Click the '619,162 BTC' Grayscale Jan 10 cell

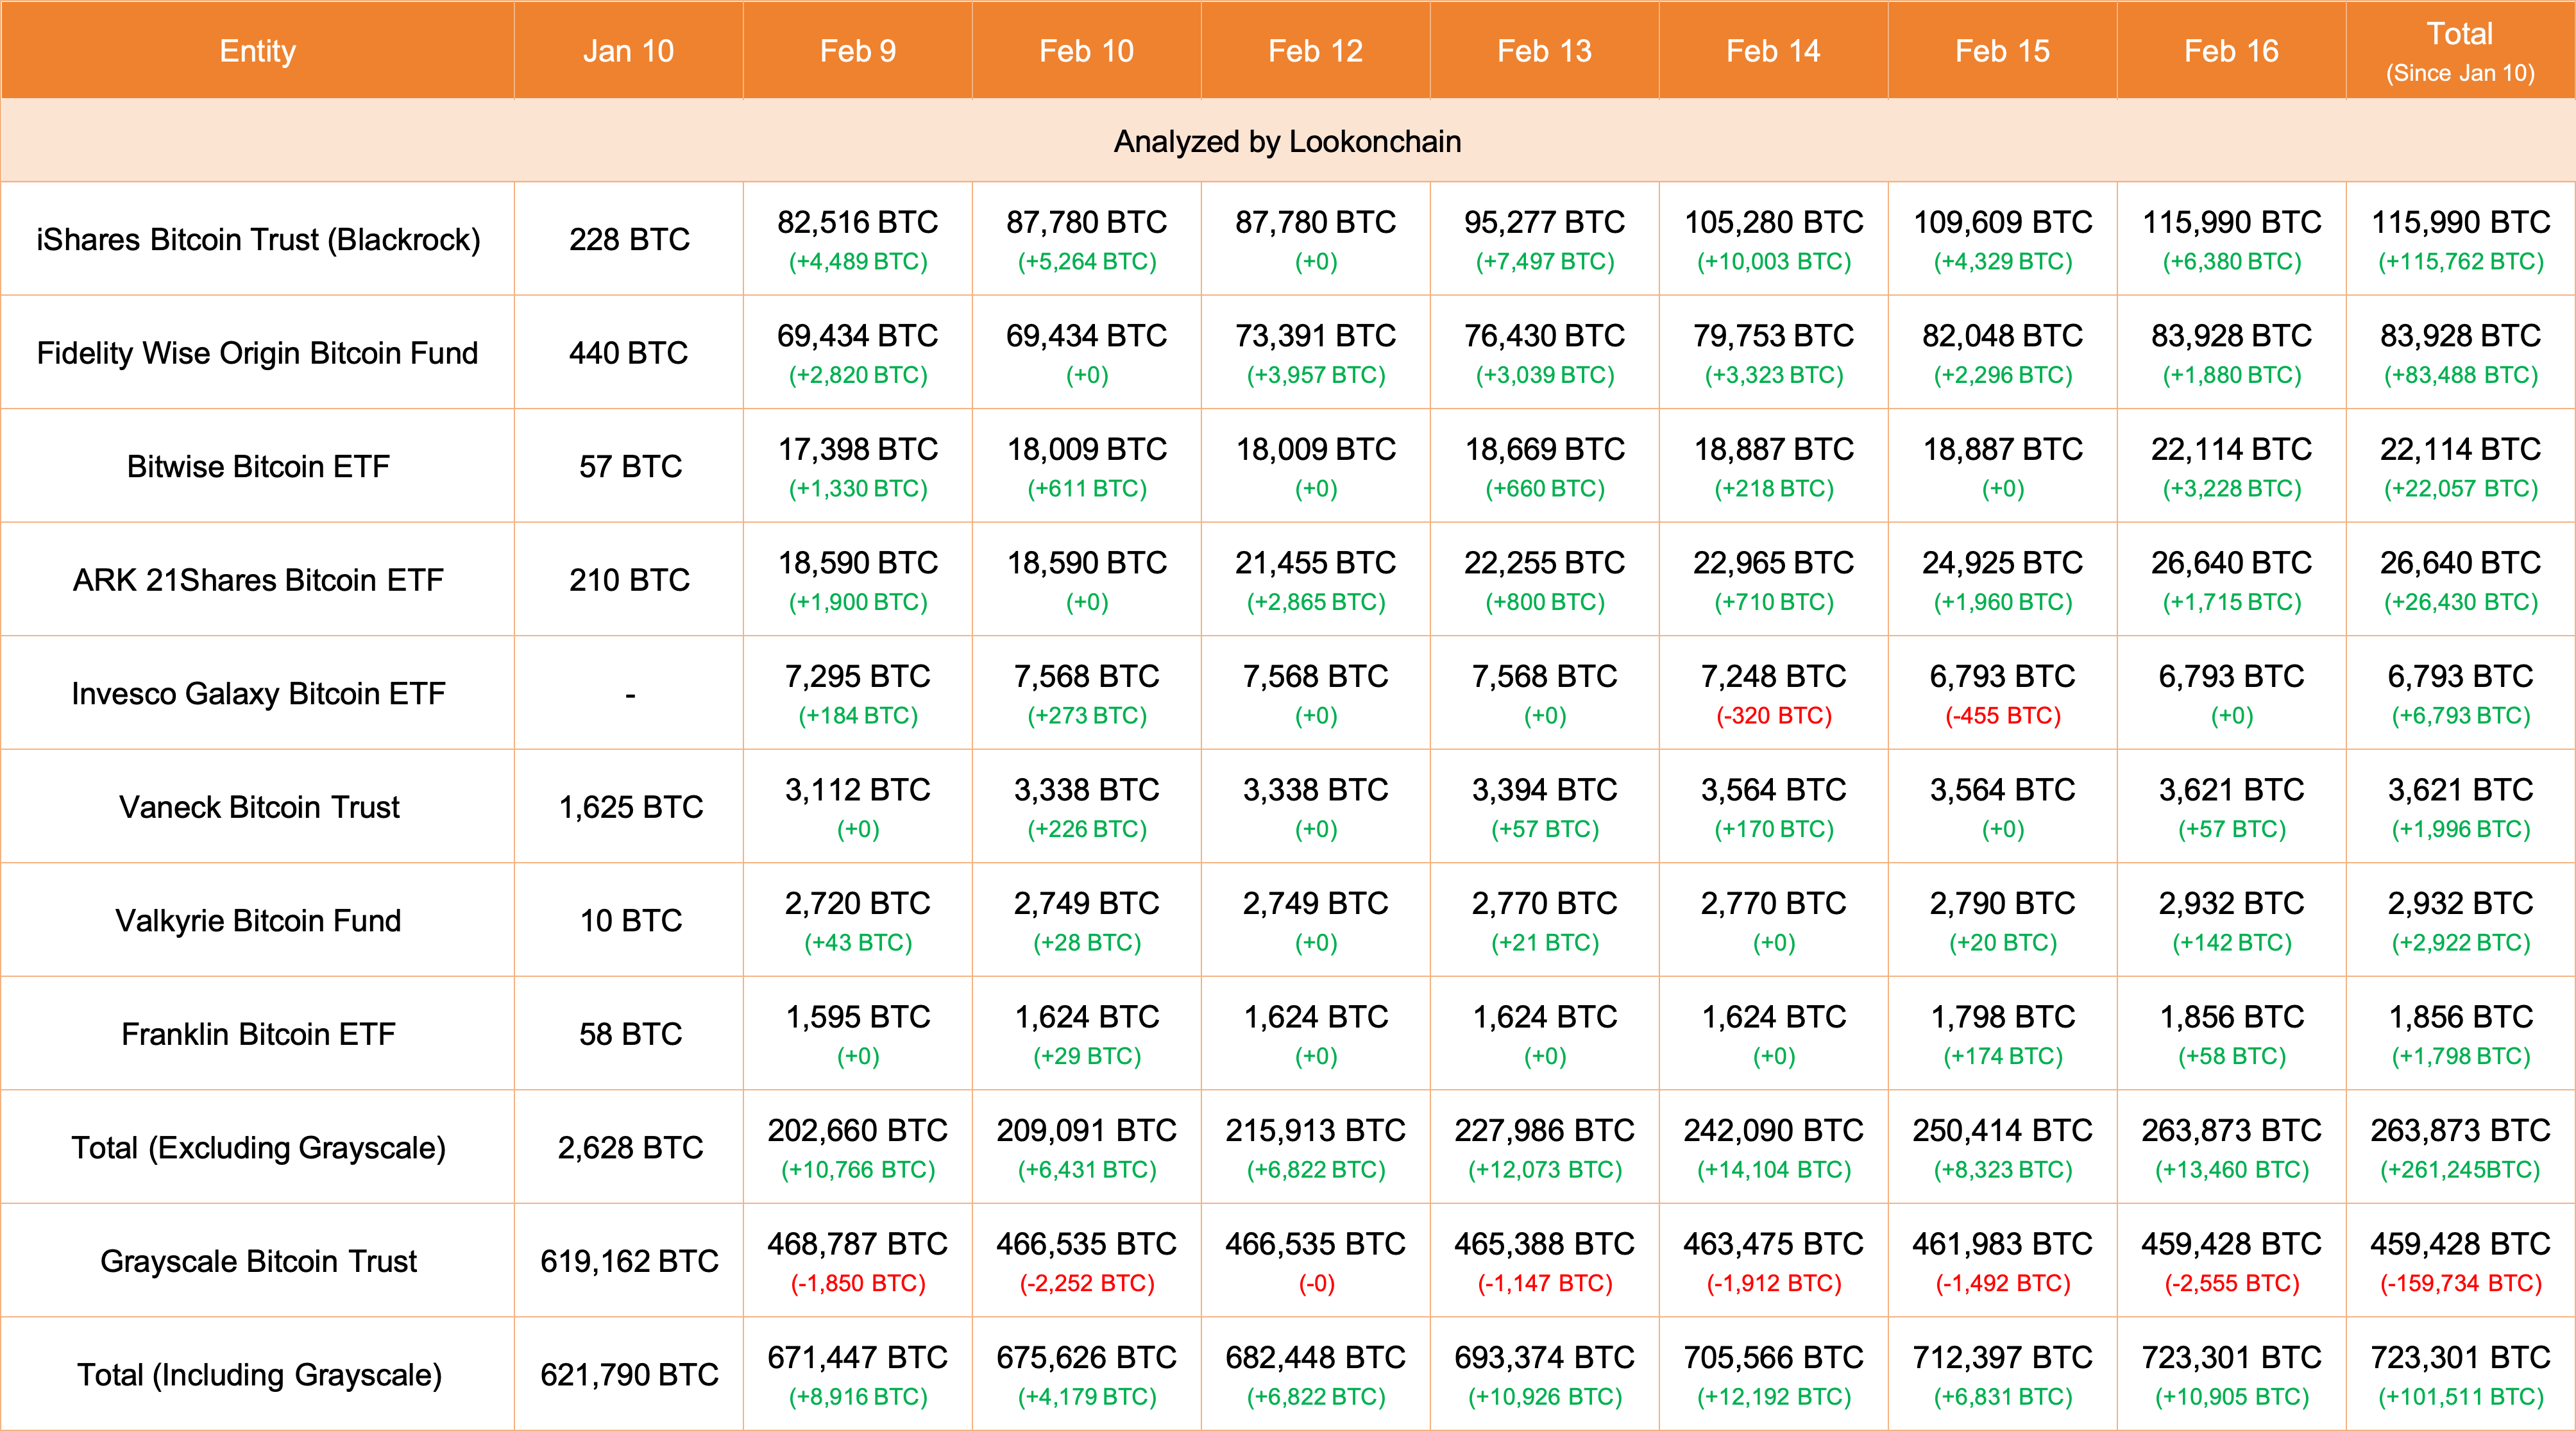[x=629, y=1261]
